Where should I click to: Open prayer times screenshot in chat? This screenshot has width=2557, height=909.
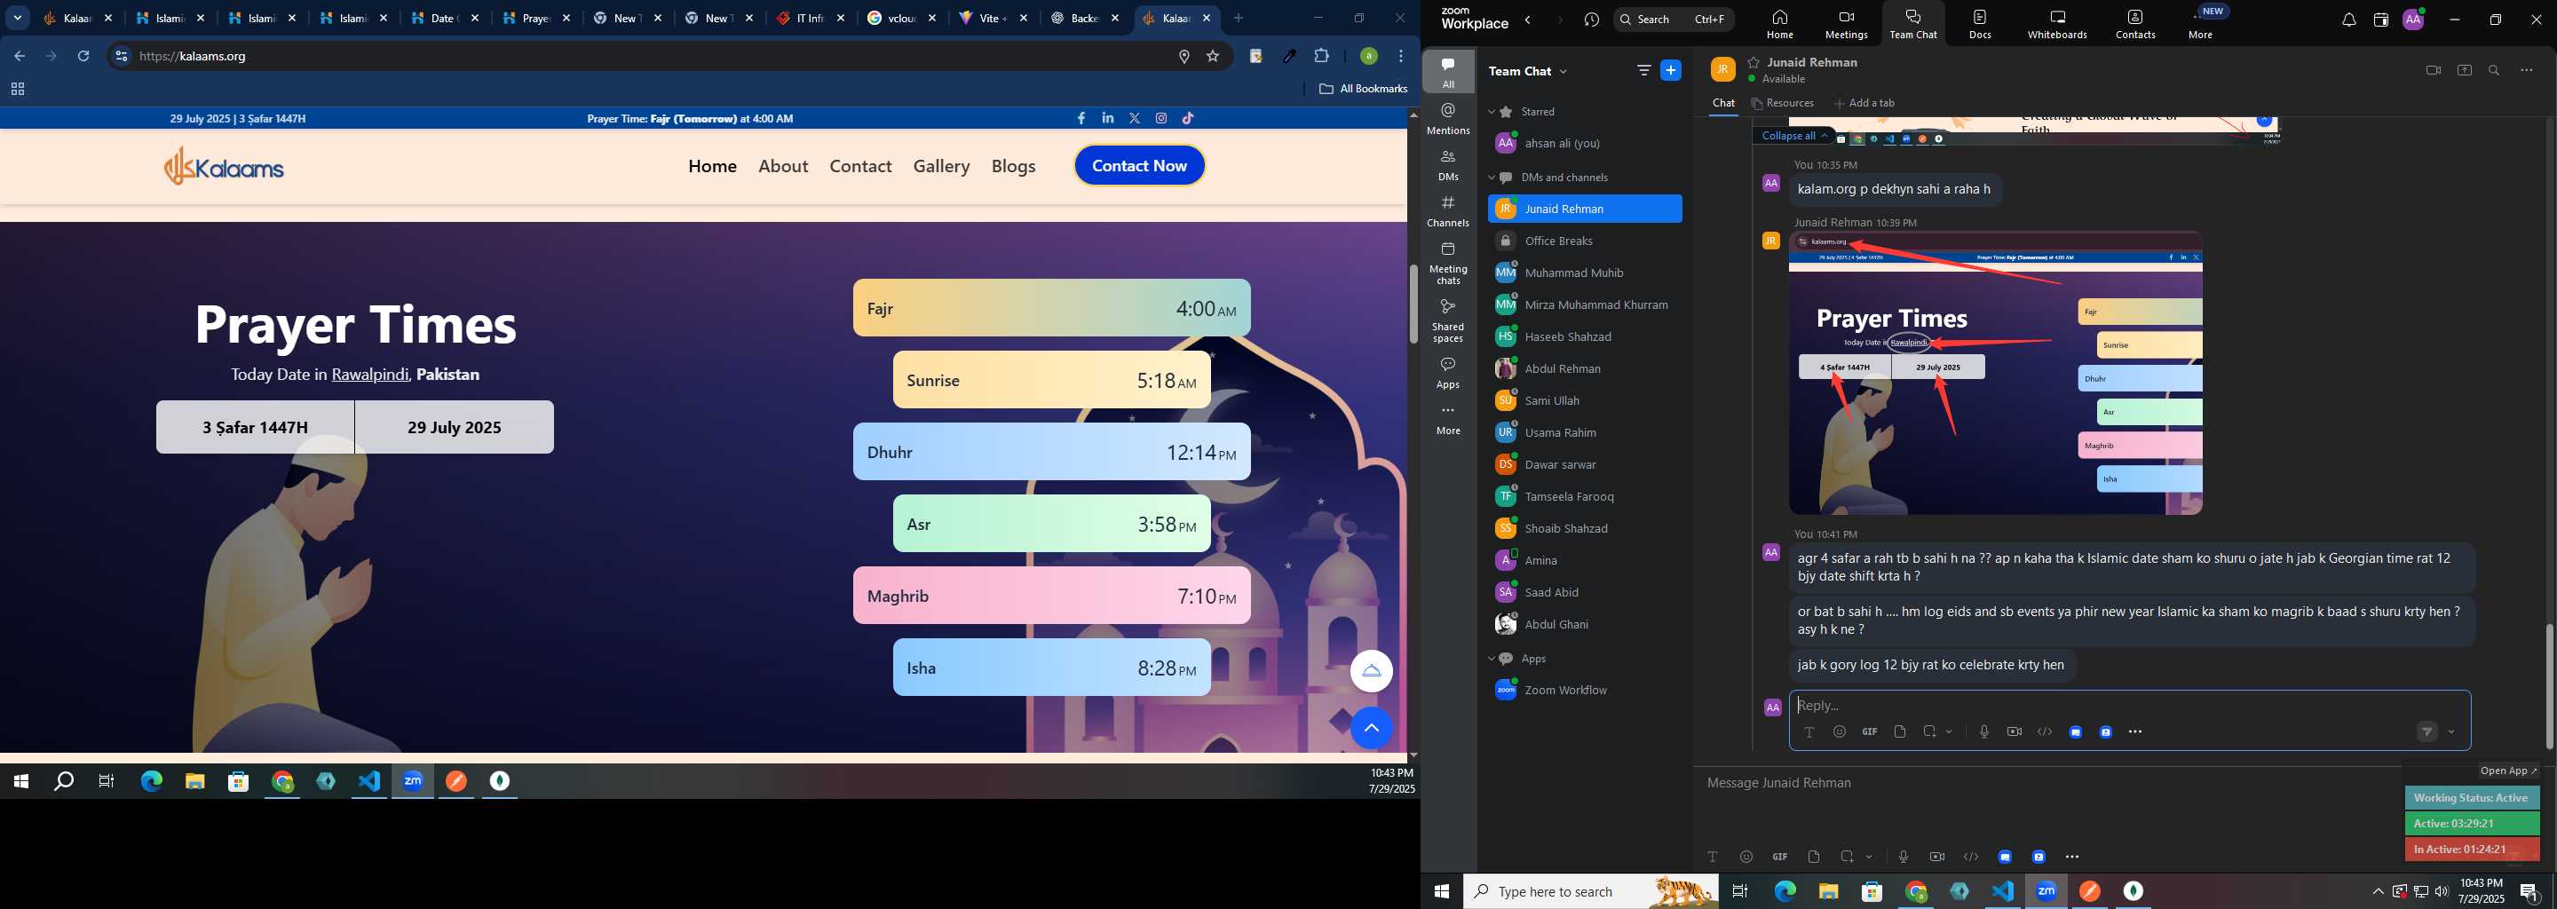pyautogui.click(x=1995, y=373)
